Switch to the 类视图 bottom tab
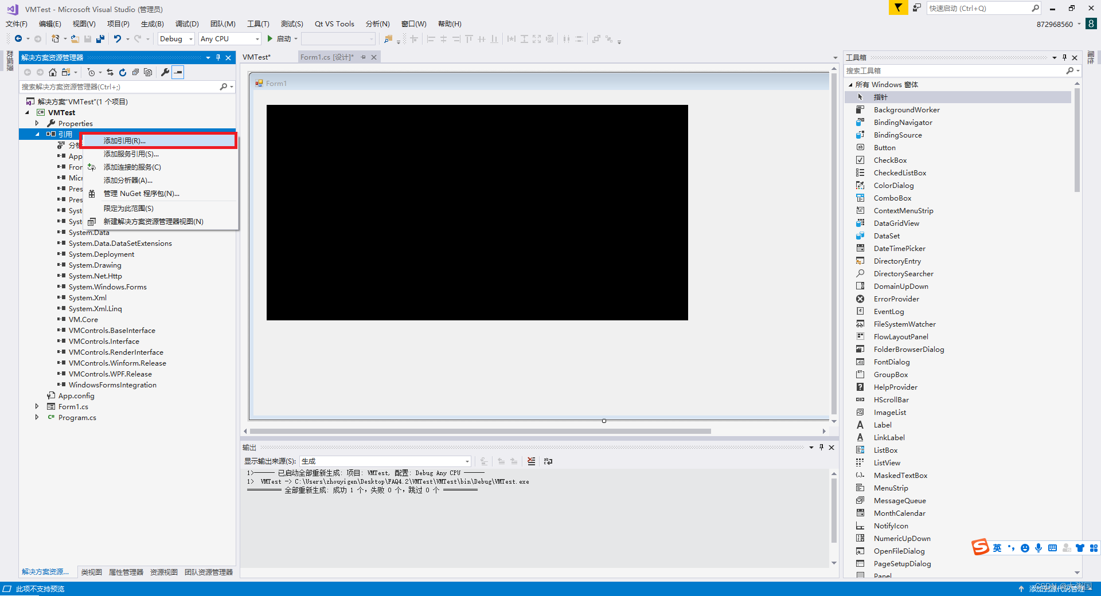Screen dimensions: 1101x596 click(x=91, y=572)
